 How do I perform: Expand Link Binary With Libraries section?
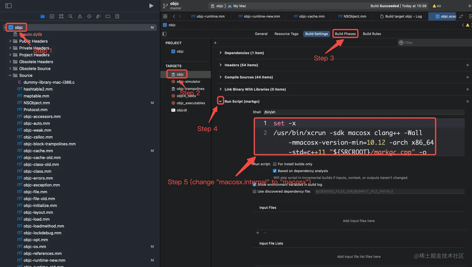(220, 89)
